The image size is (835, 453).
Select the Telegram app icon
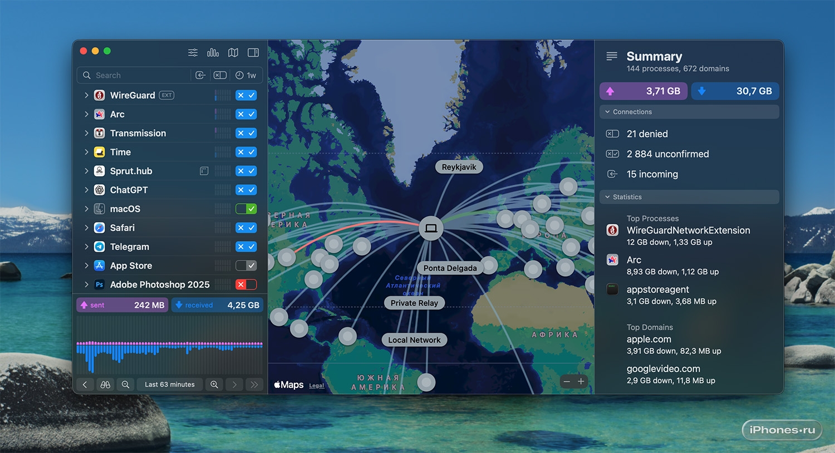pos(100,247)
